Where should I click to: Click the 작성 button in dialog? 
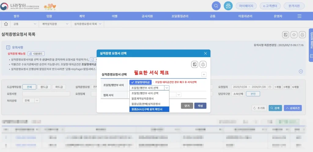tap(200, 106)
